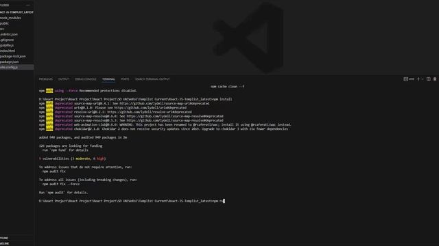
Task: Split the terminal panel
Action: 428,79
